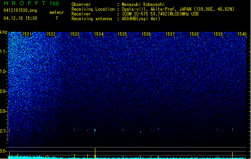Viewport: 251px width, 159px height.
Task: Click the 1.1 kHz frequency tick label
Action: (3, 52)
